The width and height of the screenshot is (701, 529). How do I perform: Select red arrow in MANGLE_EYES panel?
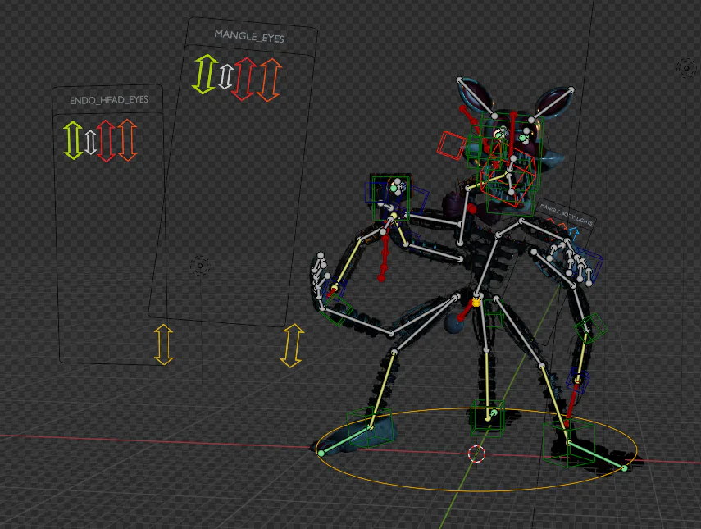point(244,79)
